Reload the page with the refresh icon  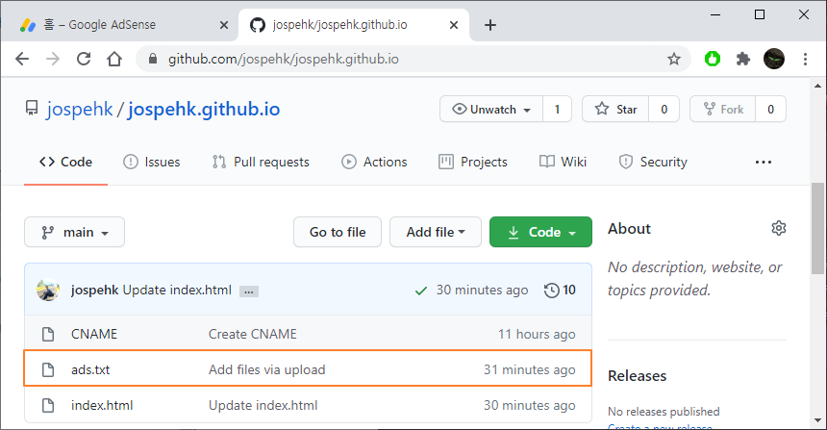click(x=84, y=59)
